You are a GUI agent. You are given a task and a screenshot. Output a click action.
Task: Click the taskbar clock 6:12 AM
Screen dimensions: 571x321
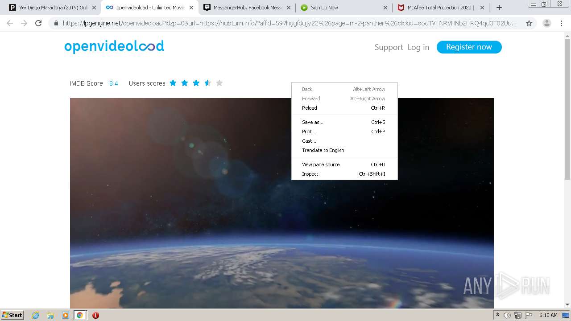click(x=548, y=315)
